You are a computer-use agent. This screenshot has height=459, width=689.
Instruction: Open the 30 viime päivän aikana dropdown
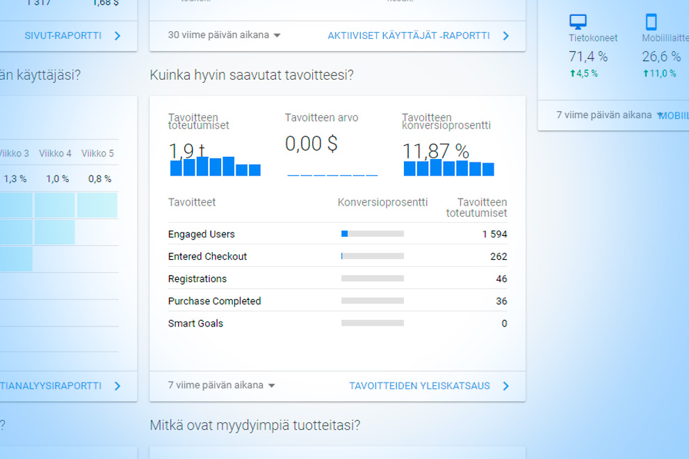224,35
